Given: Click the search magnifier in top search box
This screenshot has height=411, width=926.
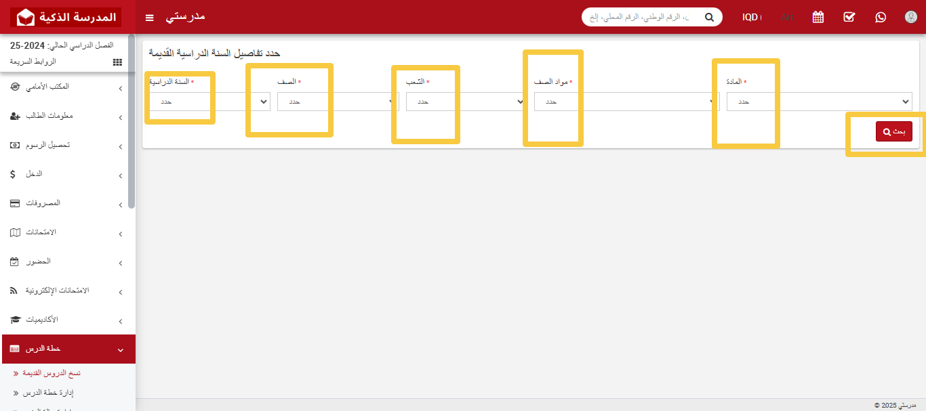Looking at the screenshot, I should pos(709,17).
